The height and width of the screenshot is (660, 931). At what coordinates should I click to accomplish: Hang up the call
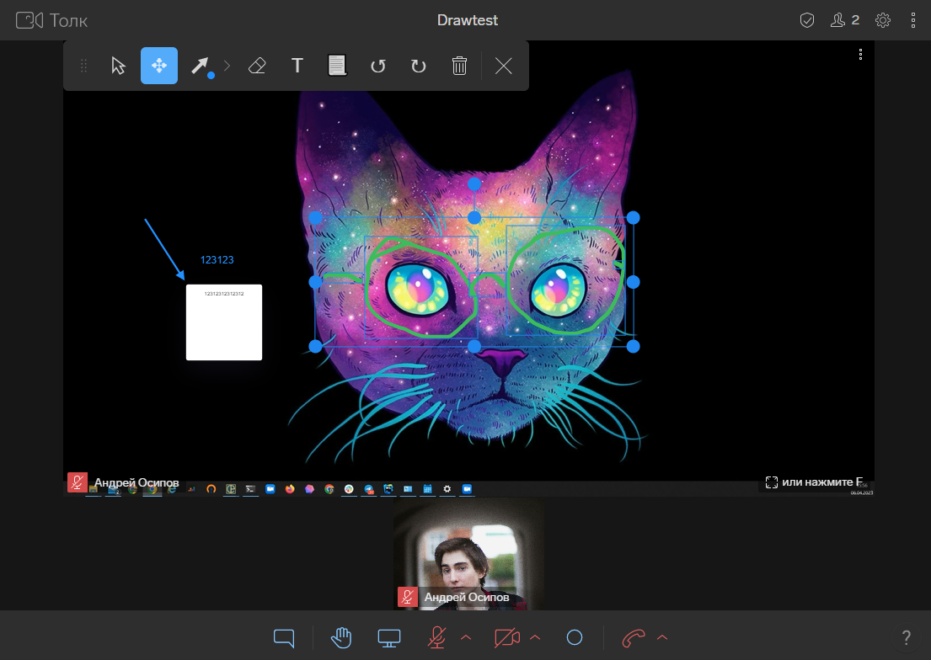point(634,638)
